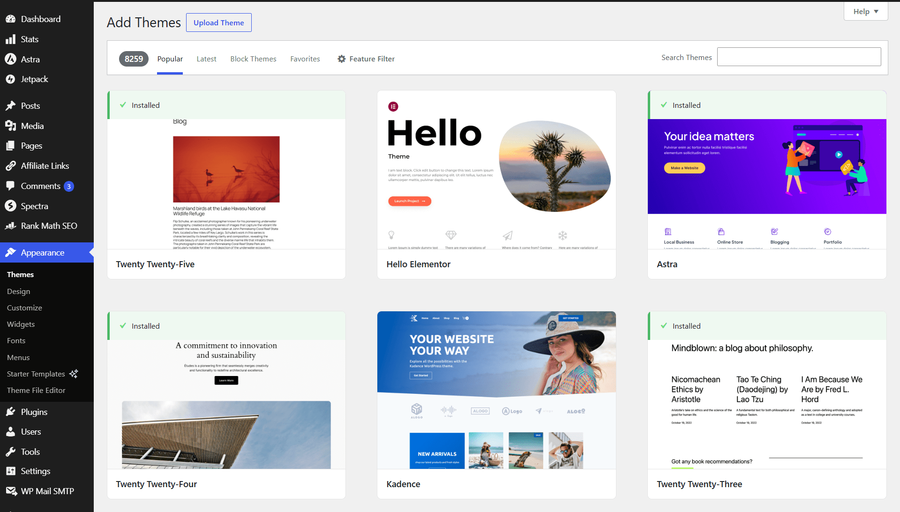Screen dimensions: 900x512
Task: Click the Installed notice on the Astra card
Action: click(x=767, y=105)
